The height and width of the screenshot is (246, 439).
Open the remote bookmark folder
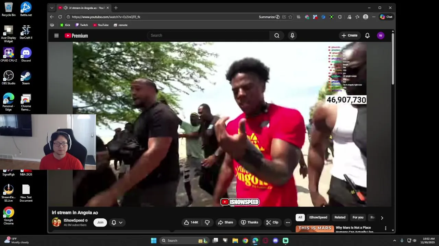[x=121, y=25]
